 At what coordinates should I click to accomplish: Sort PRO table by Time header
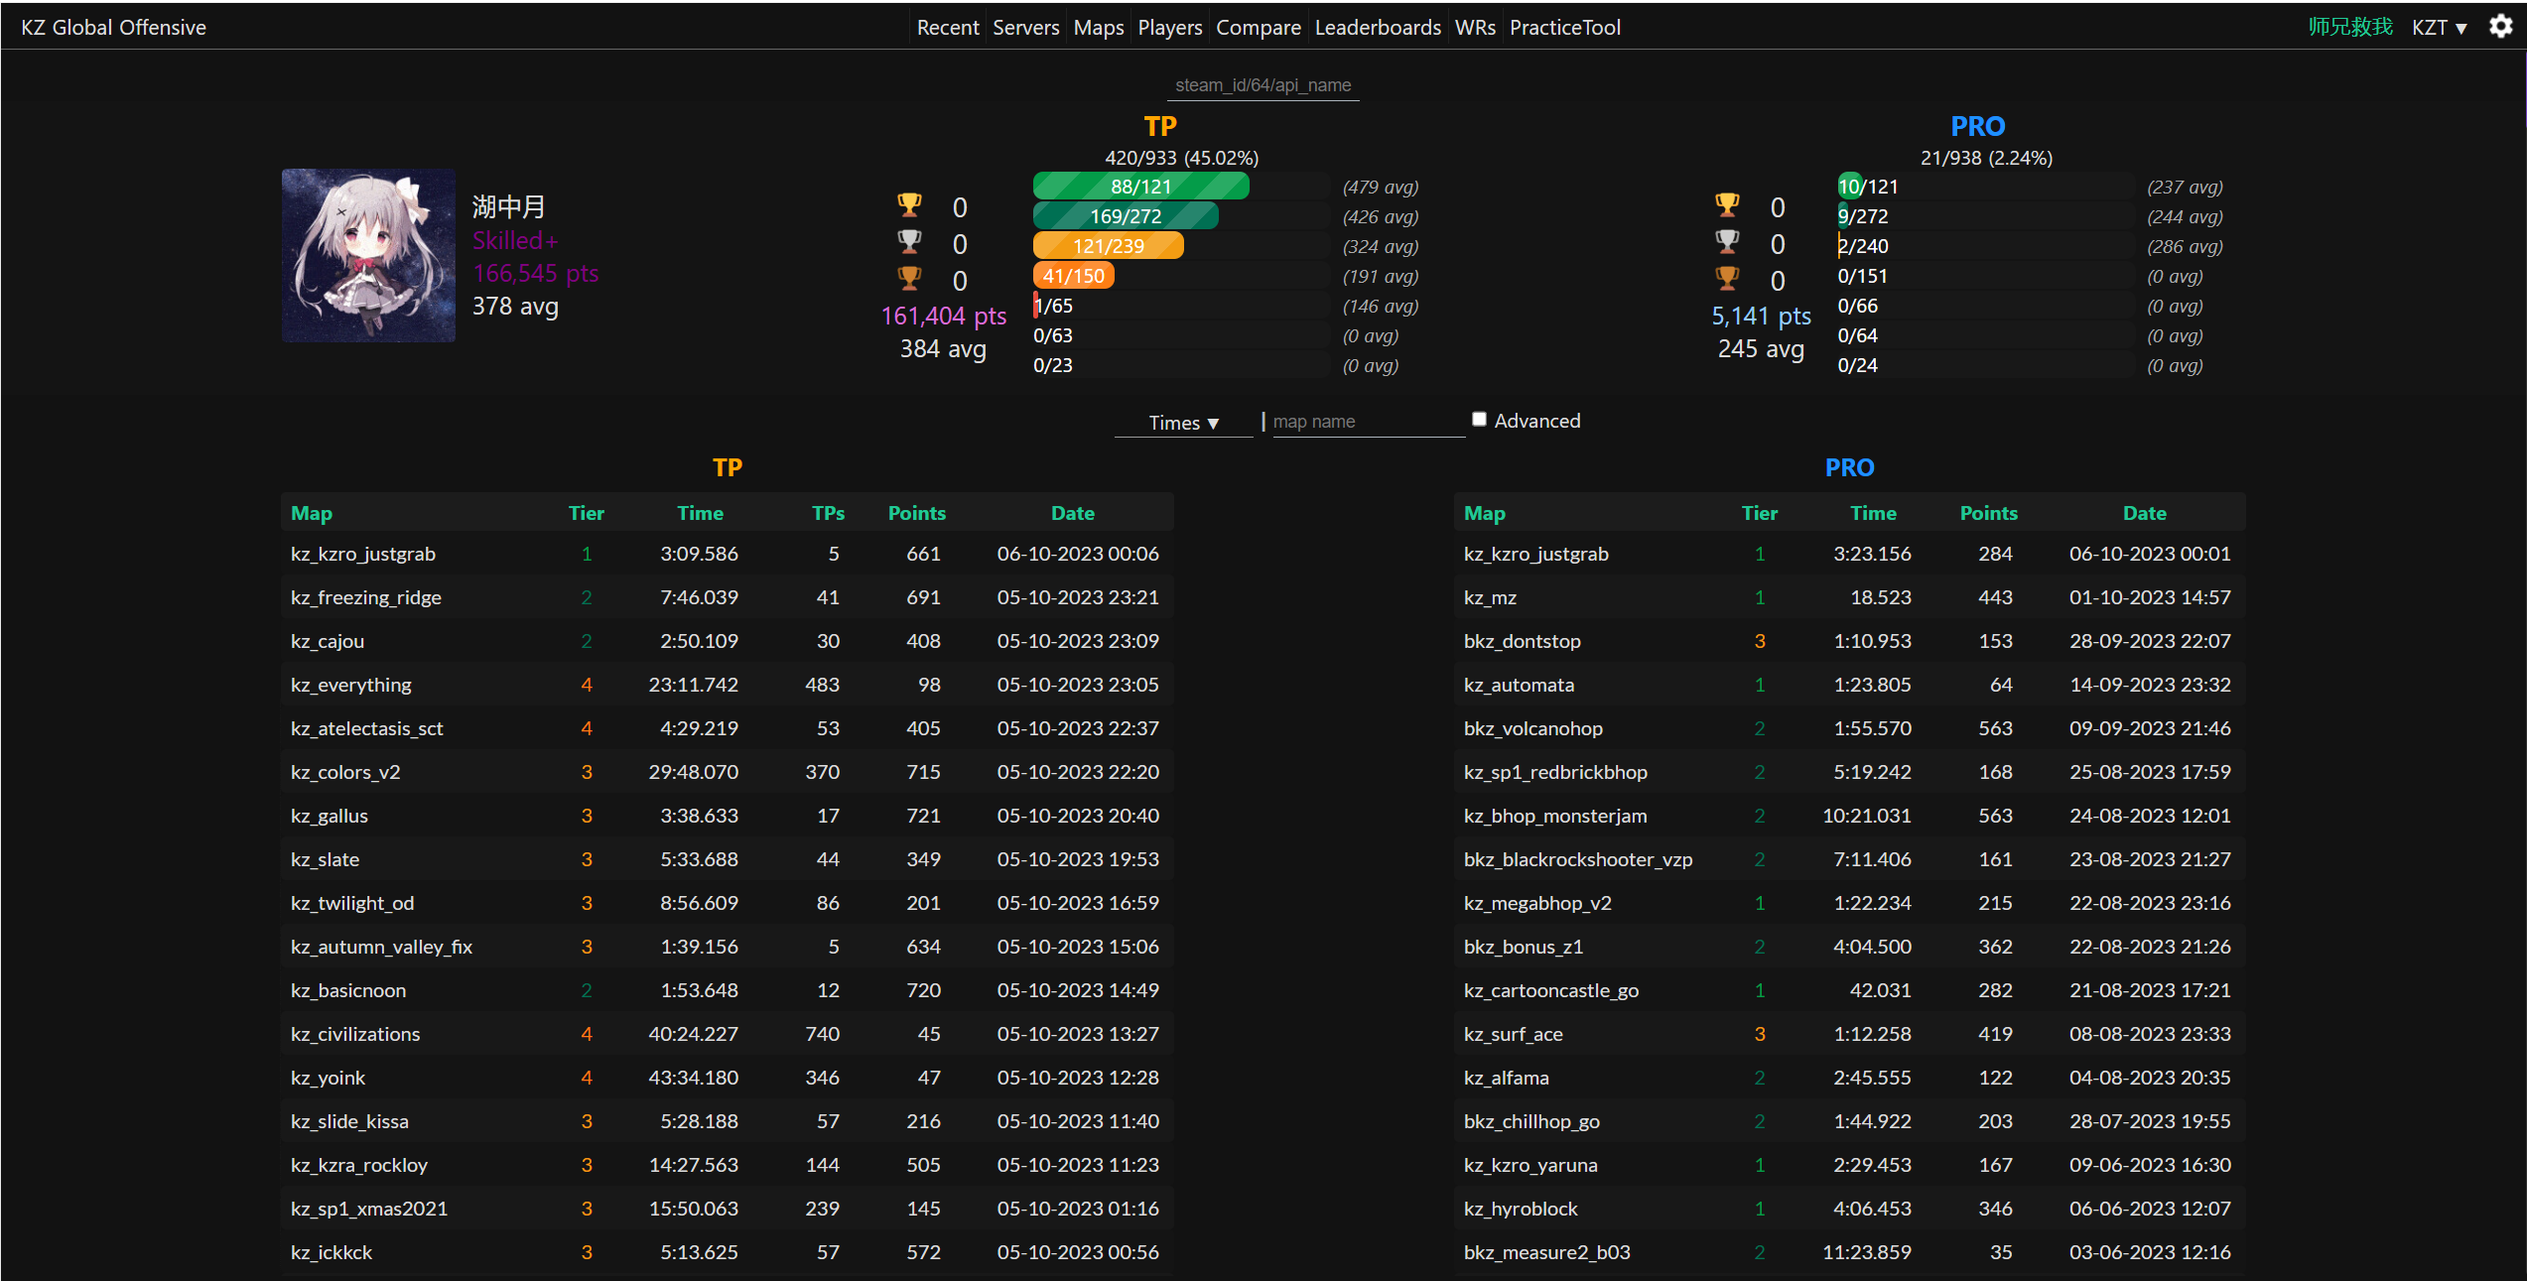pyautogui.click(x=1873, y=513)
